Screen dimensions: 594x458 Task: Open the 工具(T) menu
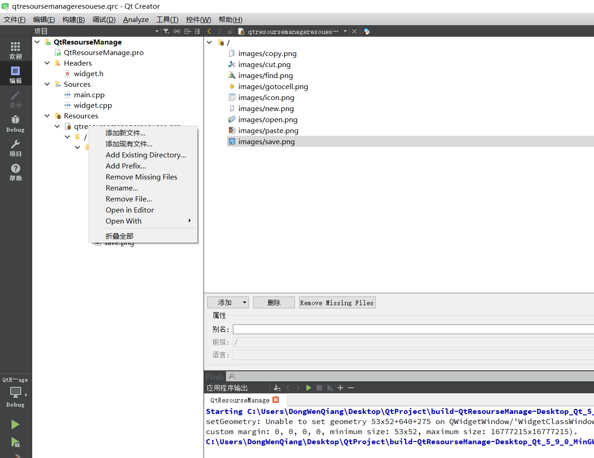(167, 19)
